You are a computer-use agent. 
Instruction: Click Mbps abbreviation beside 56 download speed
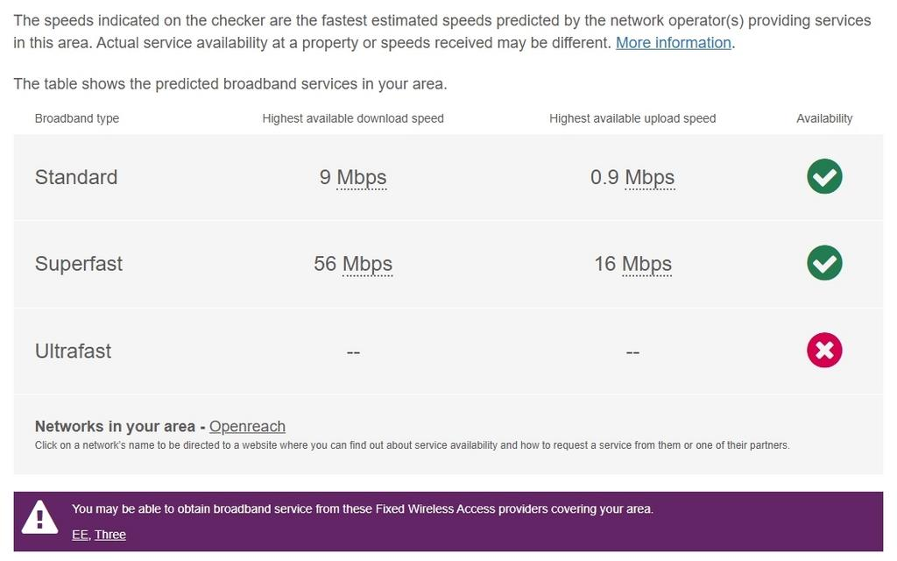(x=367, y=264)
